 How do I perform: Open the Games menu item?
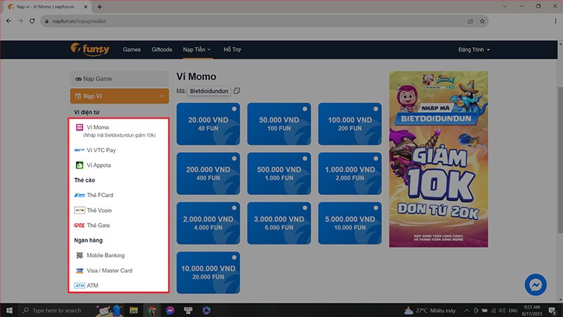click(132, 49)
